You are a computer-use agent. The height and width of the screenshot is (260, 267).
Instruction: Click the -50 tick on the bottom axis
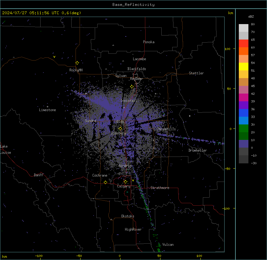79,256
